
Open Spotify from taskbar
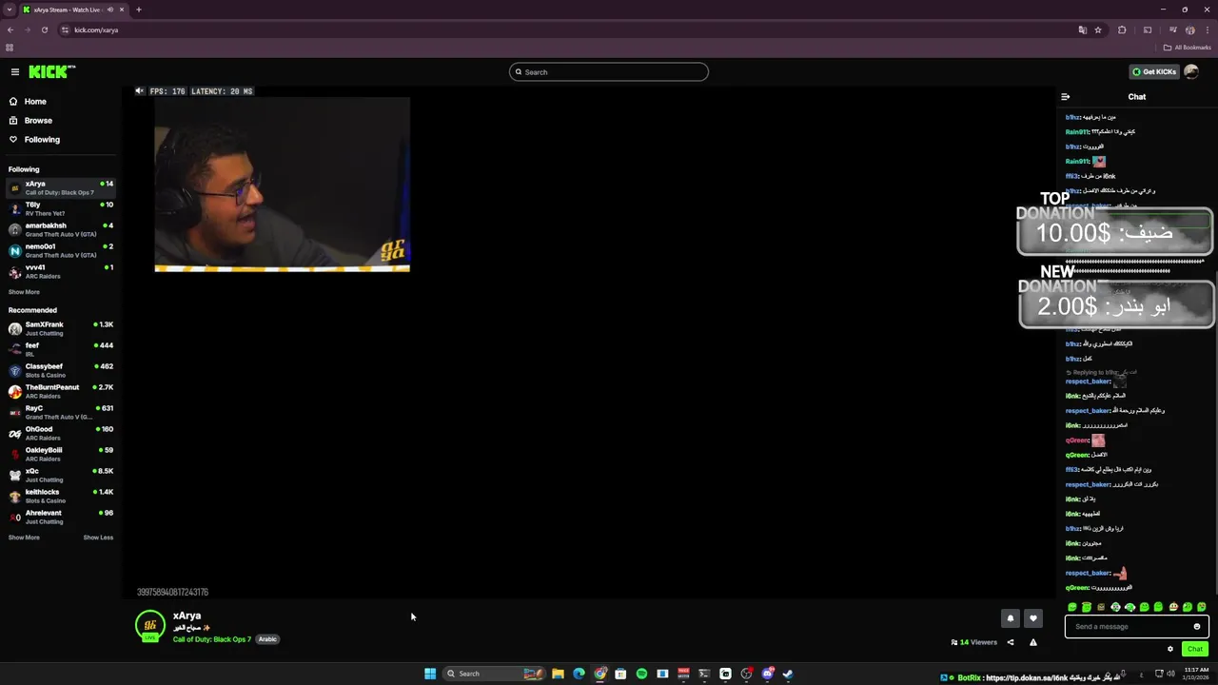(641, 674)
